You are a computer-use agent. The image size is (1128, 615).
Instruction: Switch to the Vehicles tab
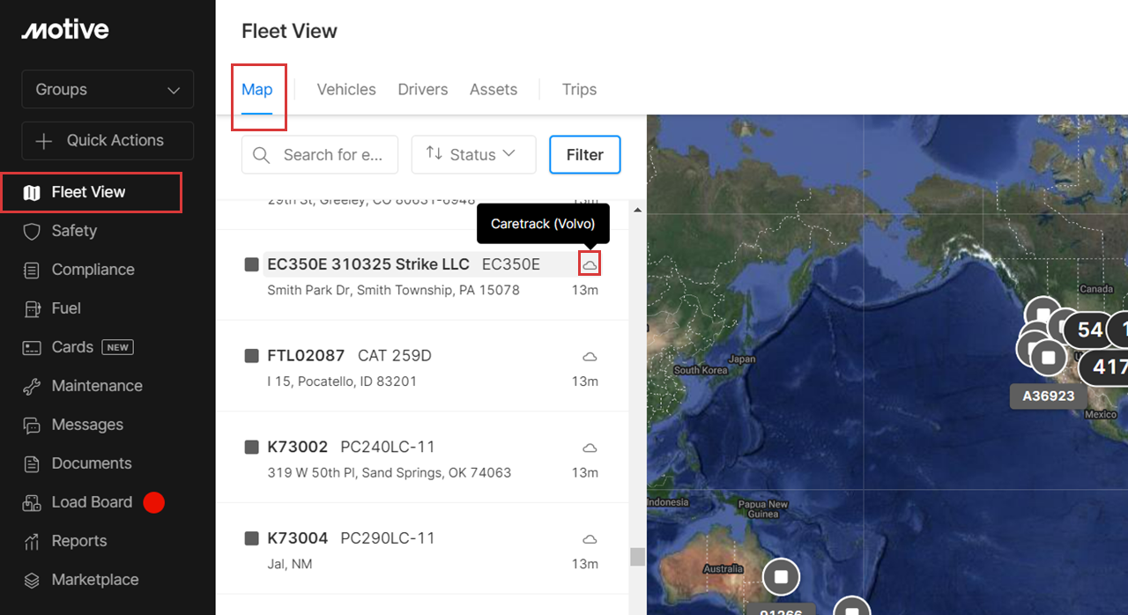coord(346,89)
